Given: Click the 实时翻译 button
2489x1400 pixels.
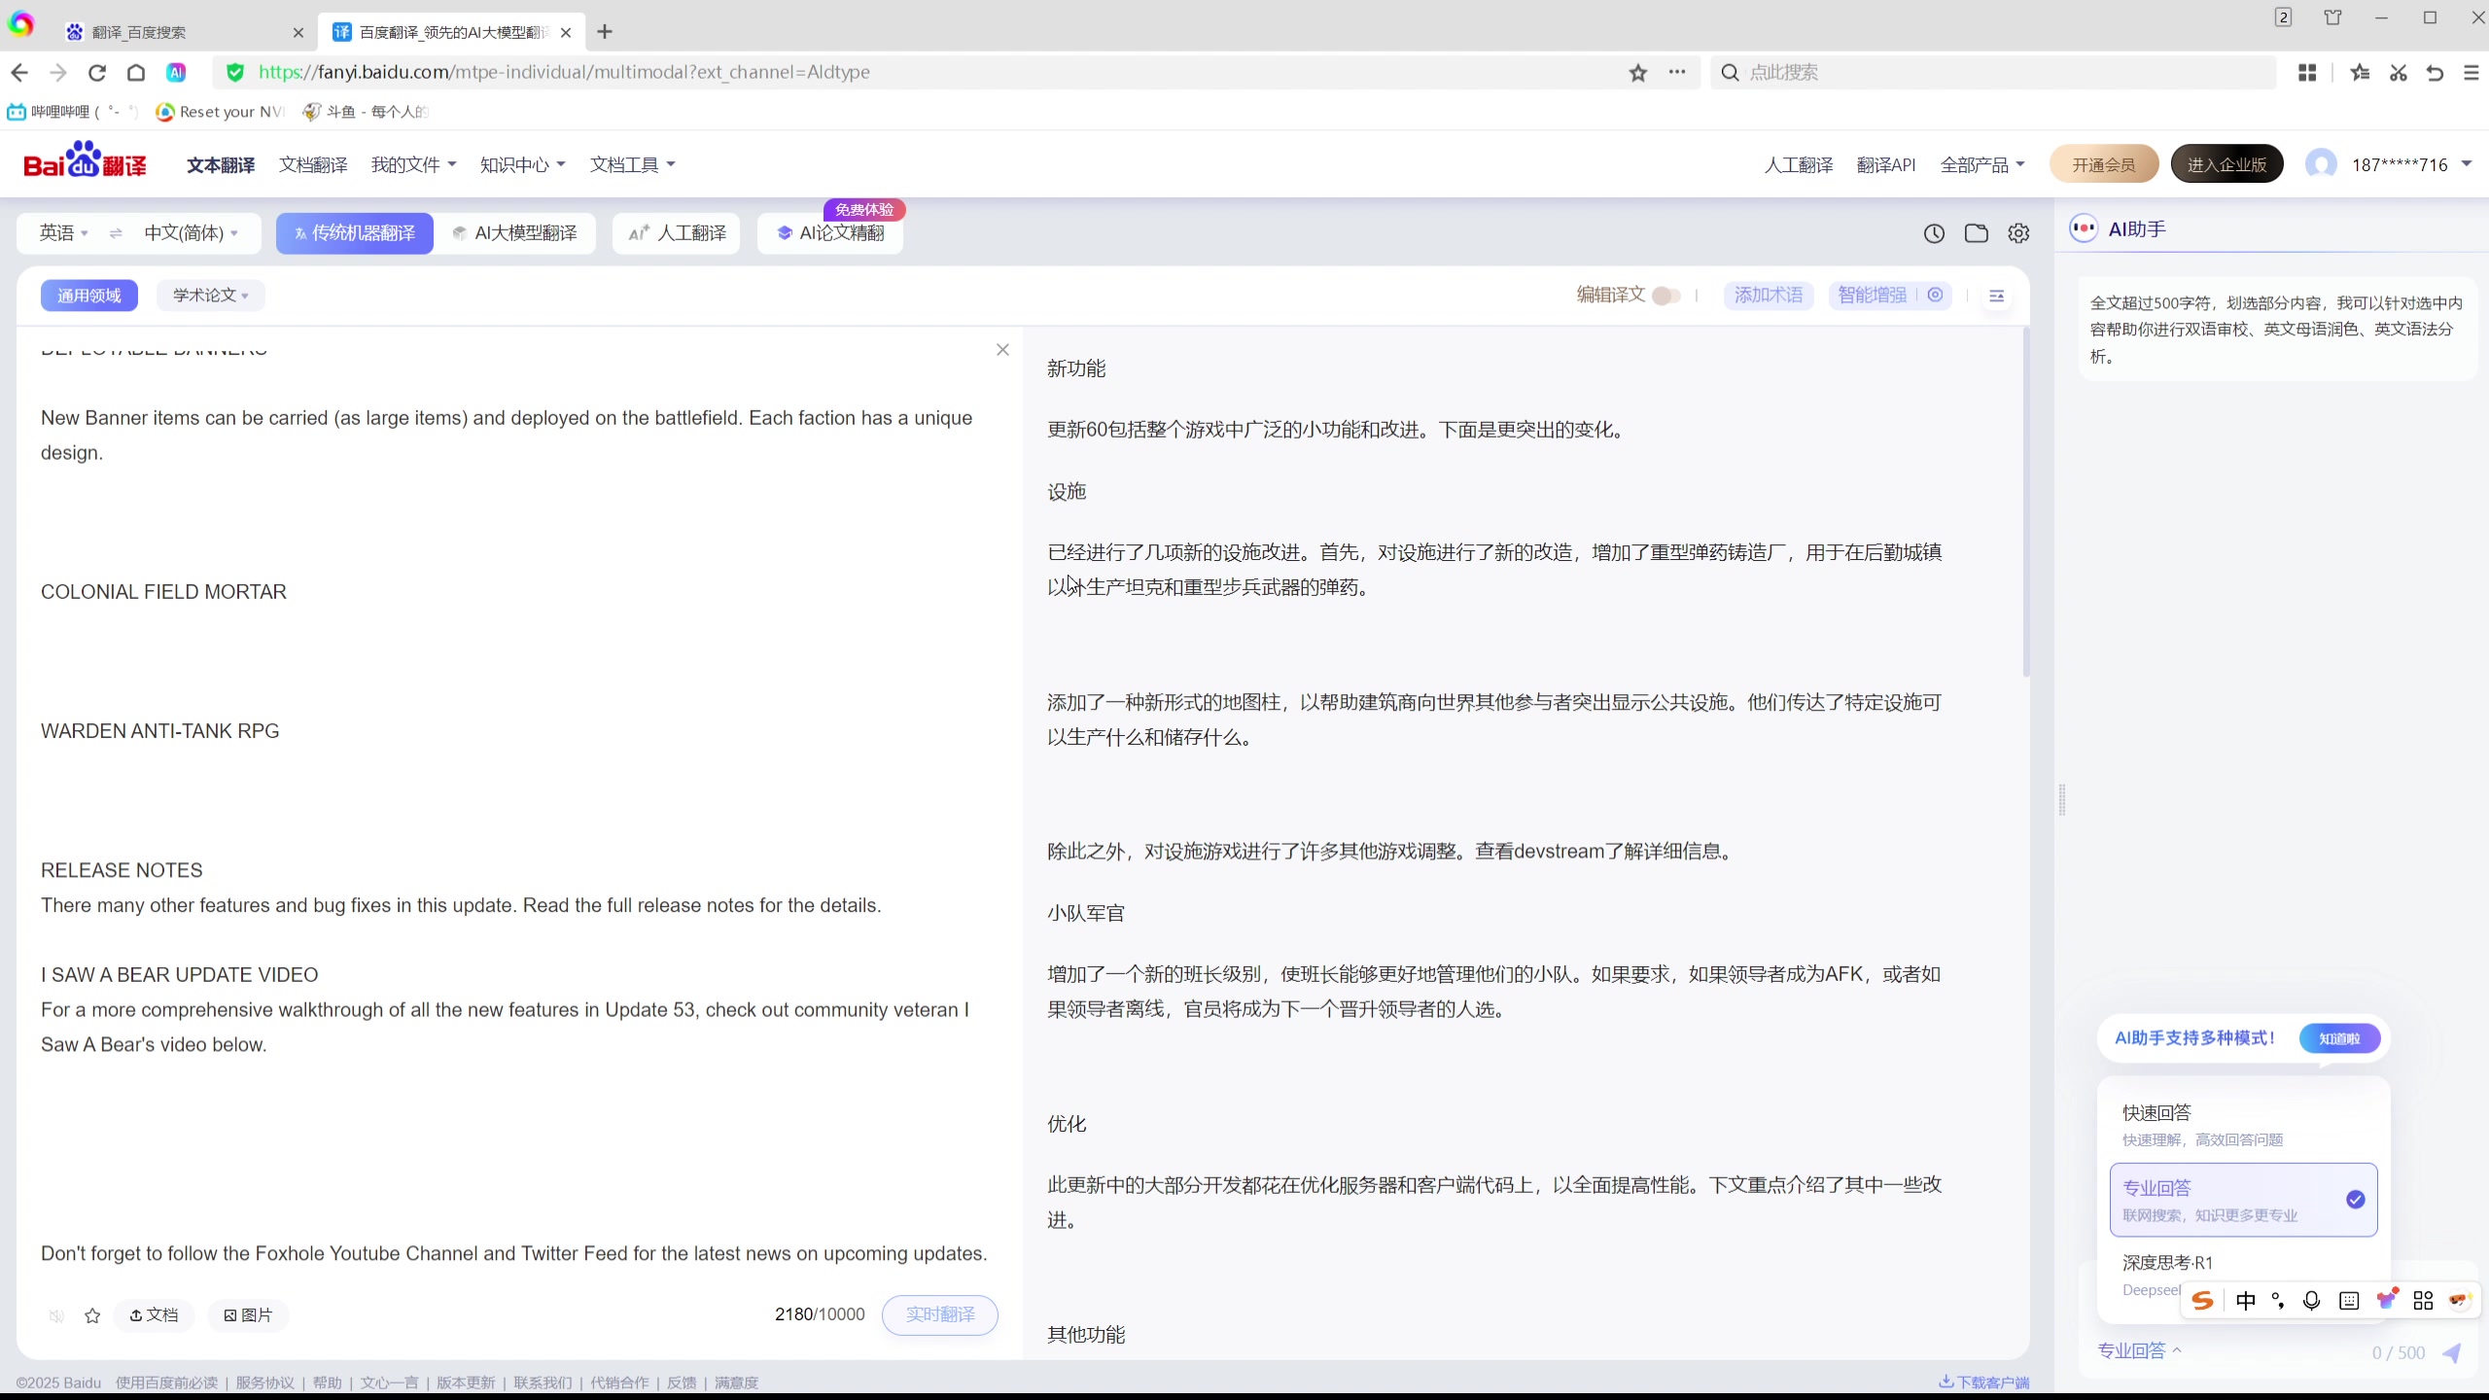Looking at the screenshot, I should [x=939, y=1314].
